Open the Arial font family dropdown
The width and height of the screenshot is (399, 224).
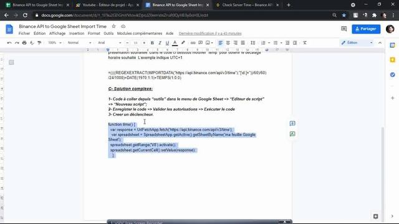[110, 43]
